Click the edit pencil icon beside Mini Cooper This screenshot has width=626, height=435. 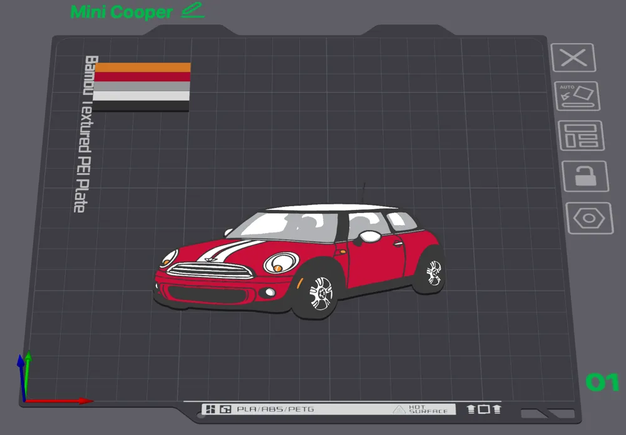point(192,11)
